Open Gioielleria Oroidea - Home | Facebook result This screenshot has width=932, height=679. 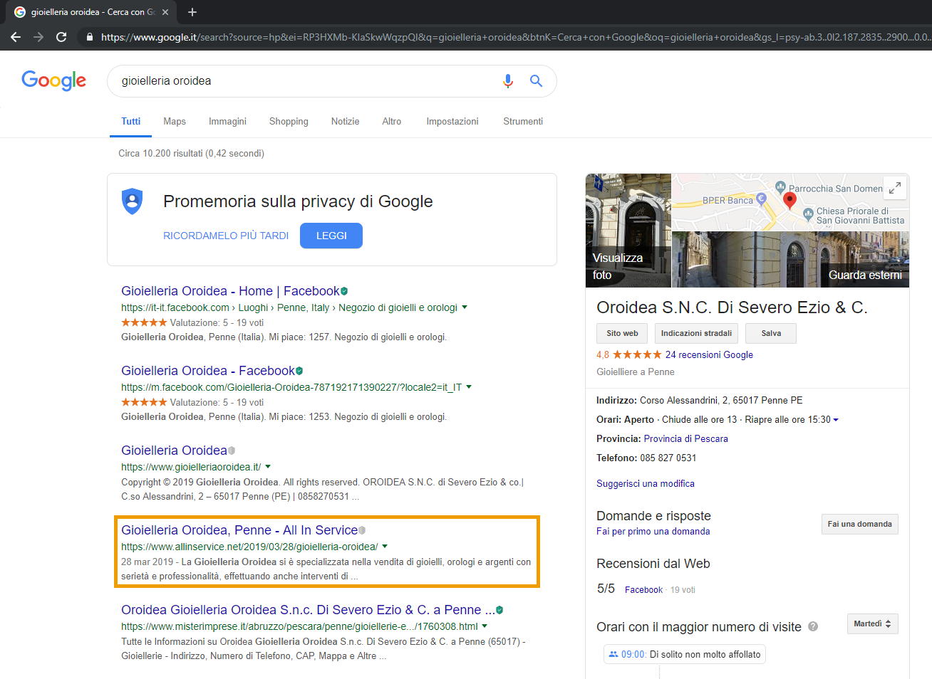click(x=230, y=291)
